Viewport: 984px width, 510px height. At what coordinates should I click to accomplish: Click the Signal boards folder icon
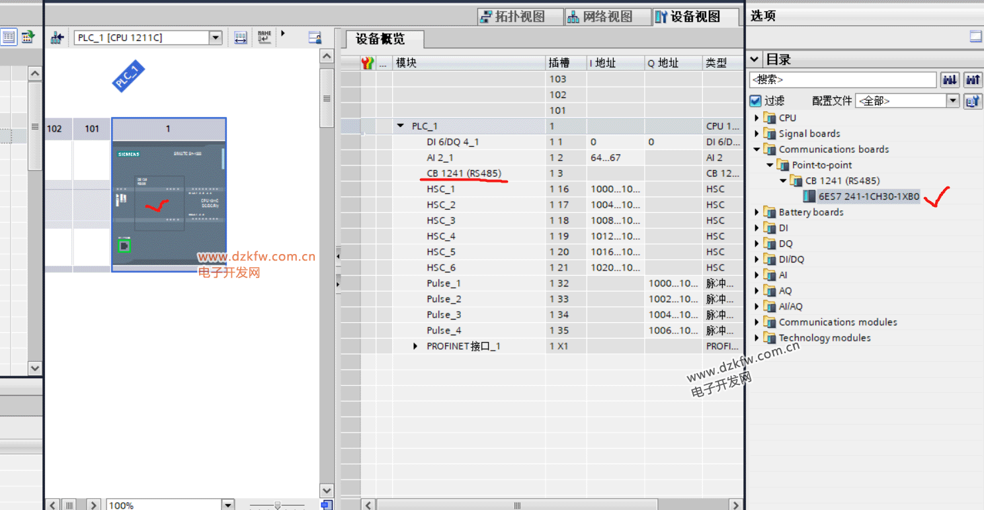click(769, 134)
